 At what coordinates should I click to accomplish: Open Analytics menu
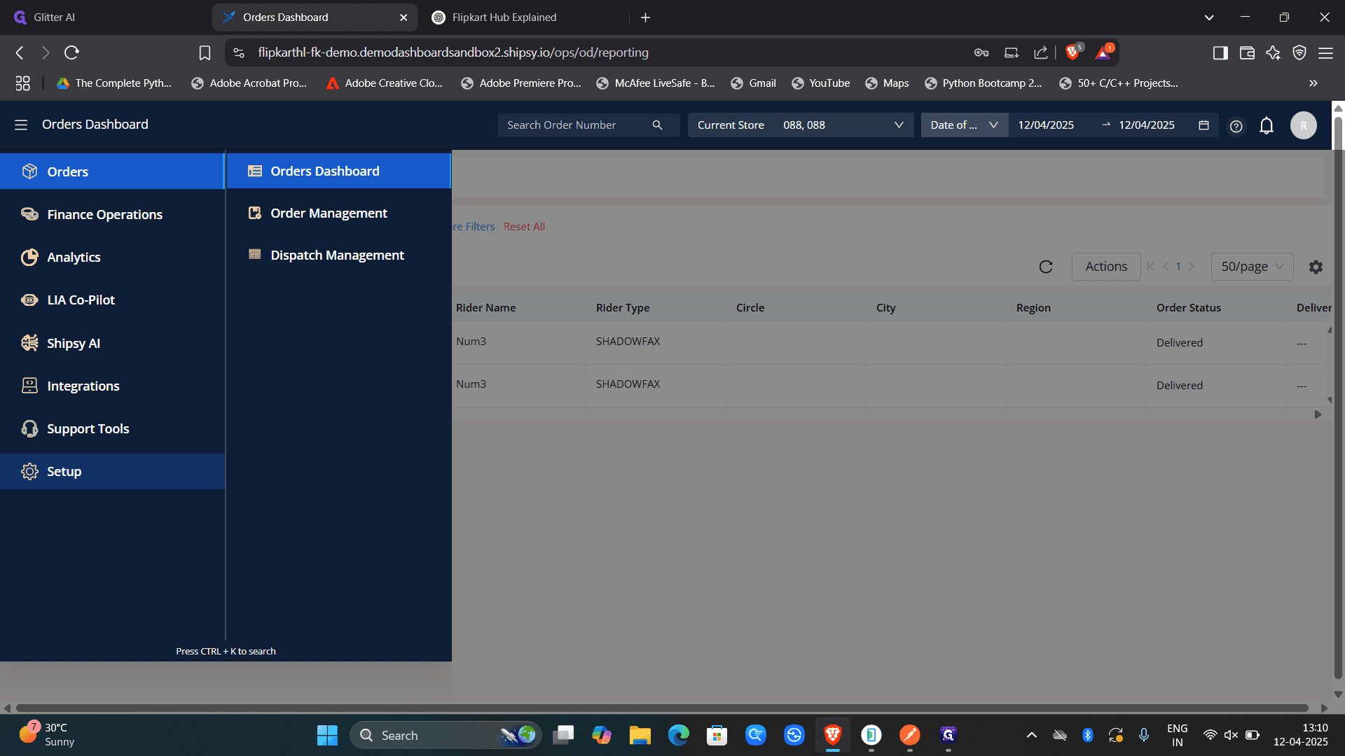click(x=112, y=257)
